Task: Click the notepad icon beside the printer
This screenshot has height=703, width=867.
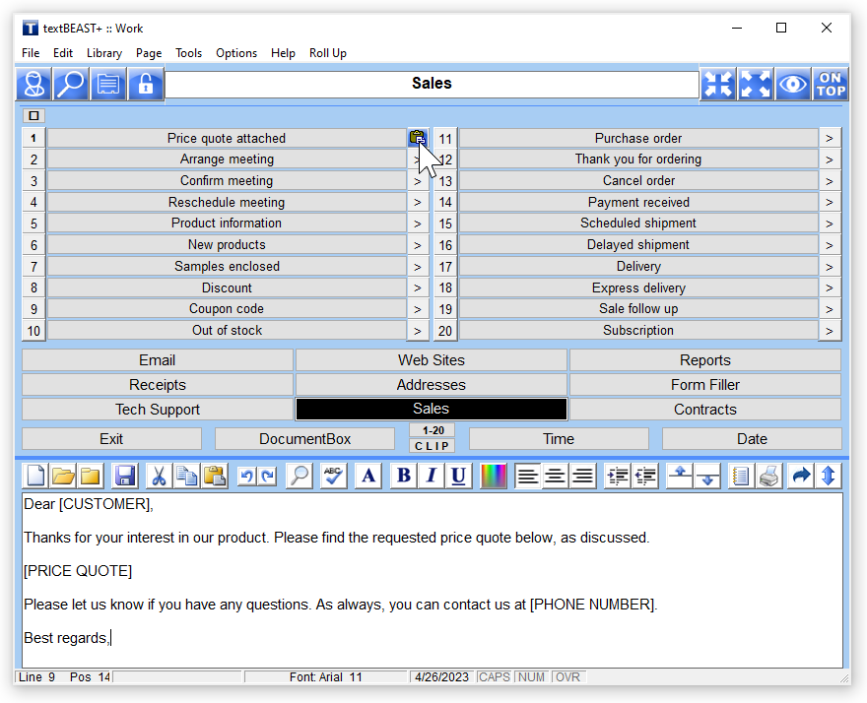Action: point(740,476)
